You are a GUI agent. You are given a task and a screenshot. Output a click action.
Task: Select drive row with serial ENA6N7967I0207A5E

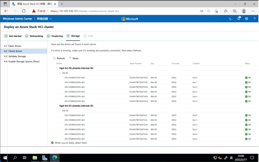point(156,82)
